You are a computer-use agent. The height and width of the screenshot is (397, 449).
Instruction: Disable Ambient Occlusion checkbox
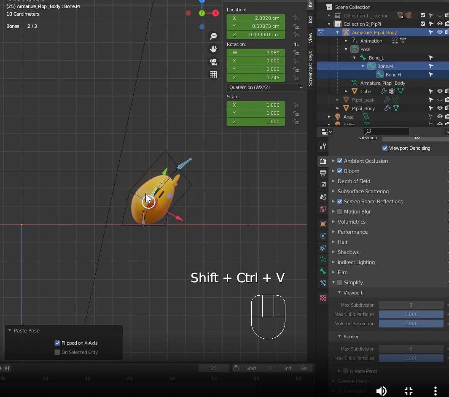(x=340, y=161)
